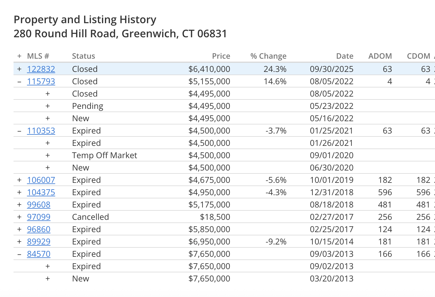The image size is (435, 297).
Task: Collapse listing 84570 history
Action: click(x=19, y=254)
